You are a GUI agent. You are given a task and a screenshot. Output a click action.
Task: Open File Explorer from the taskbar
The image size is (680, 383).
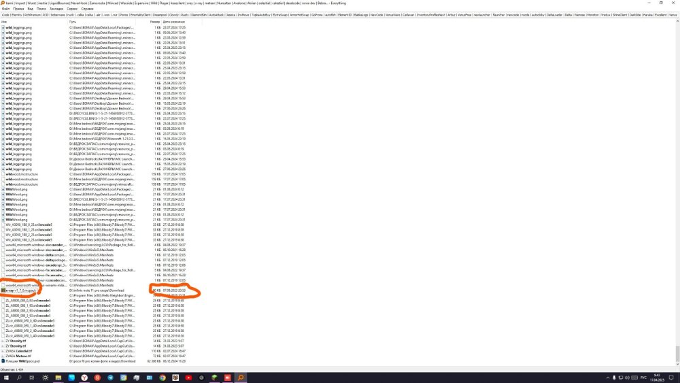click(58, 378)
